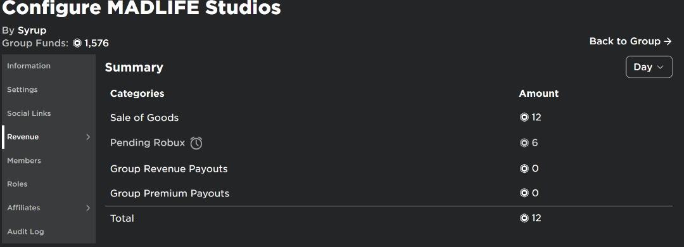Click the Robux icon beside Group Funds
Screen dimensions: 684x247
[x=77, y=43]
